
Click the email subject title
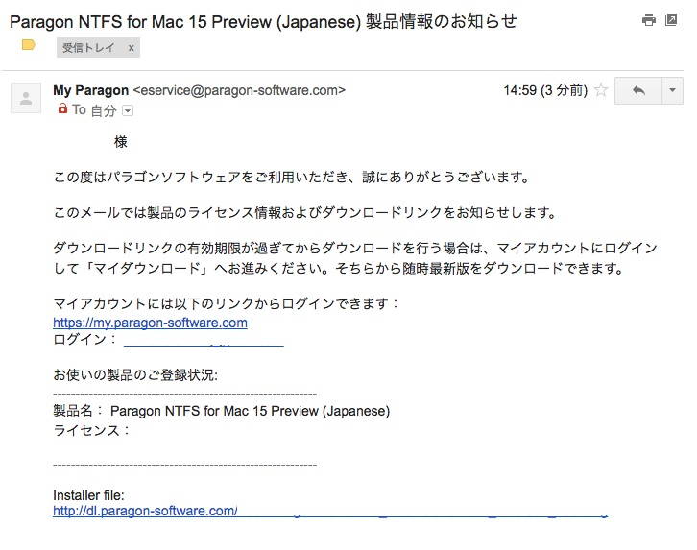click(262, 21)
